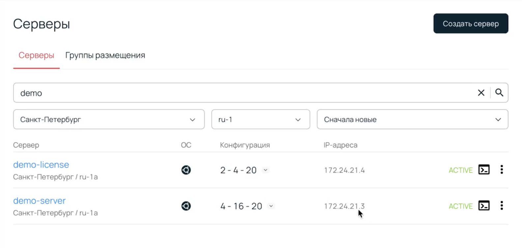Switch to the Группы размещения tab
Screen dimensions: 522x248
[x=105, y=55]
